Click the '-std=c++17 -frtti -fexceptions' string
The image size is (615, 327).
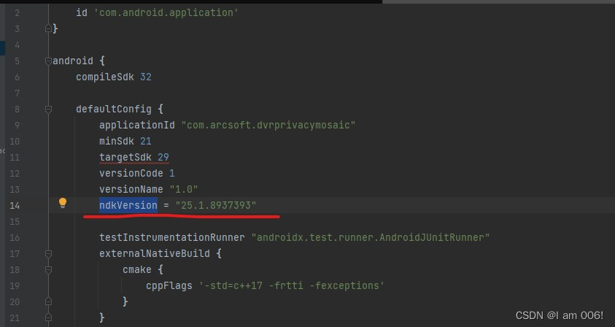pyautogui.click(x=292, y=286)
